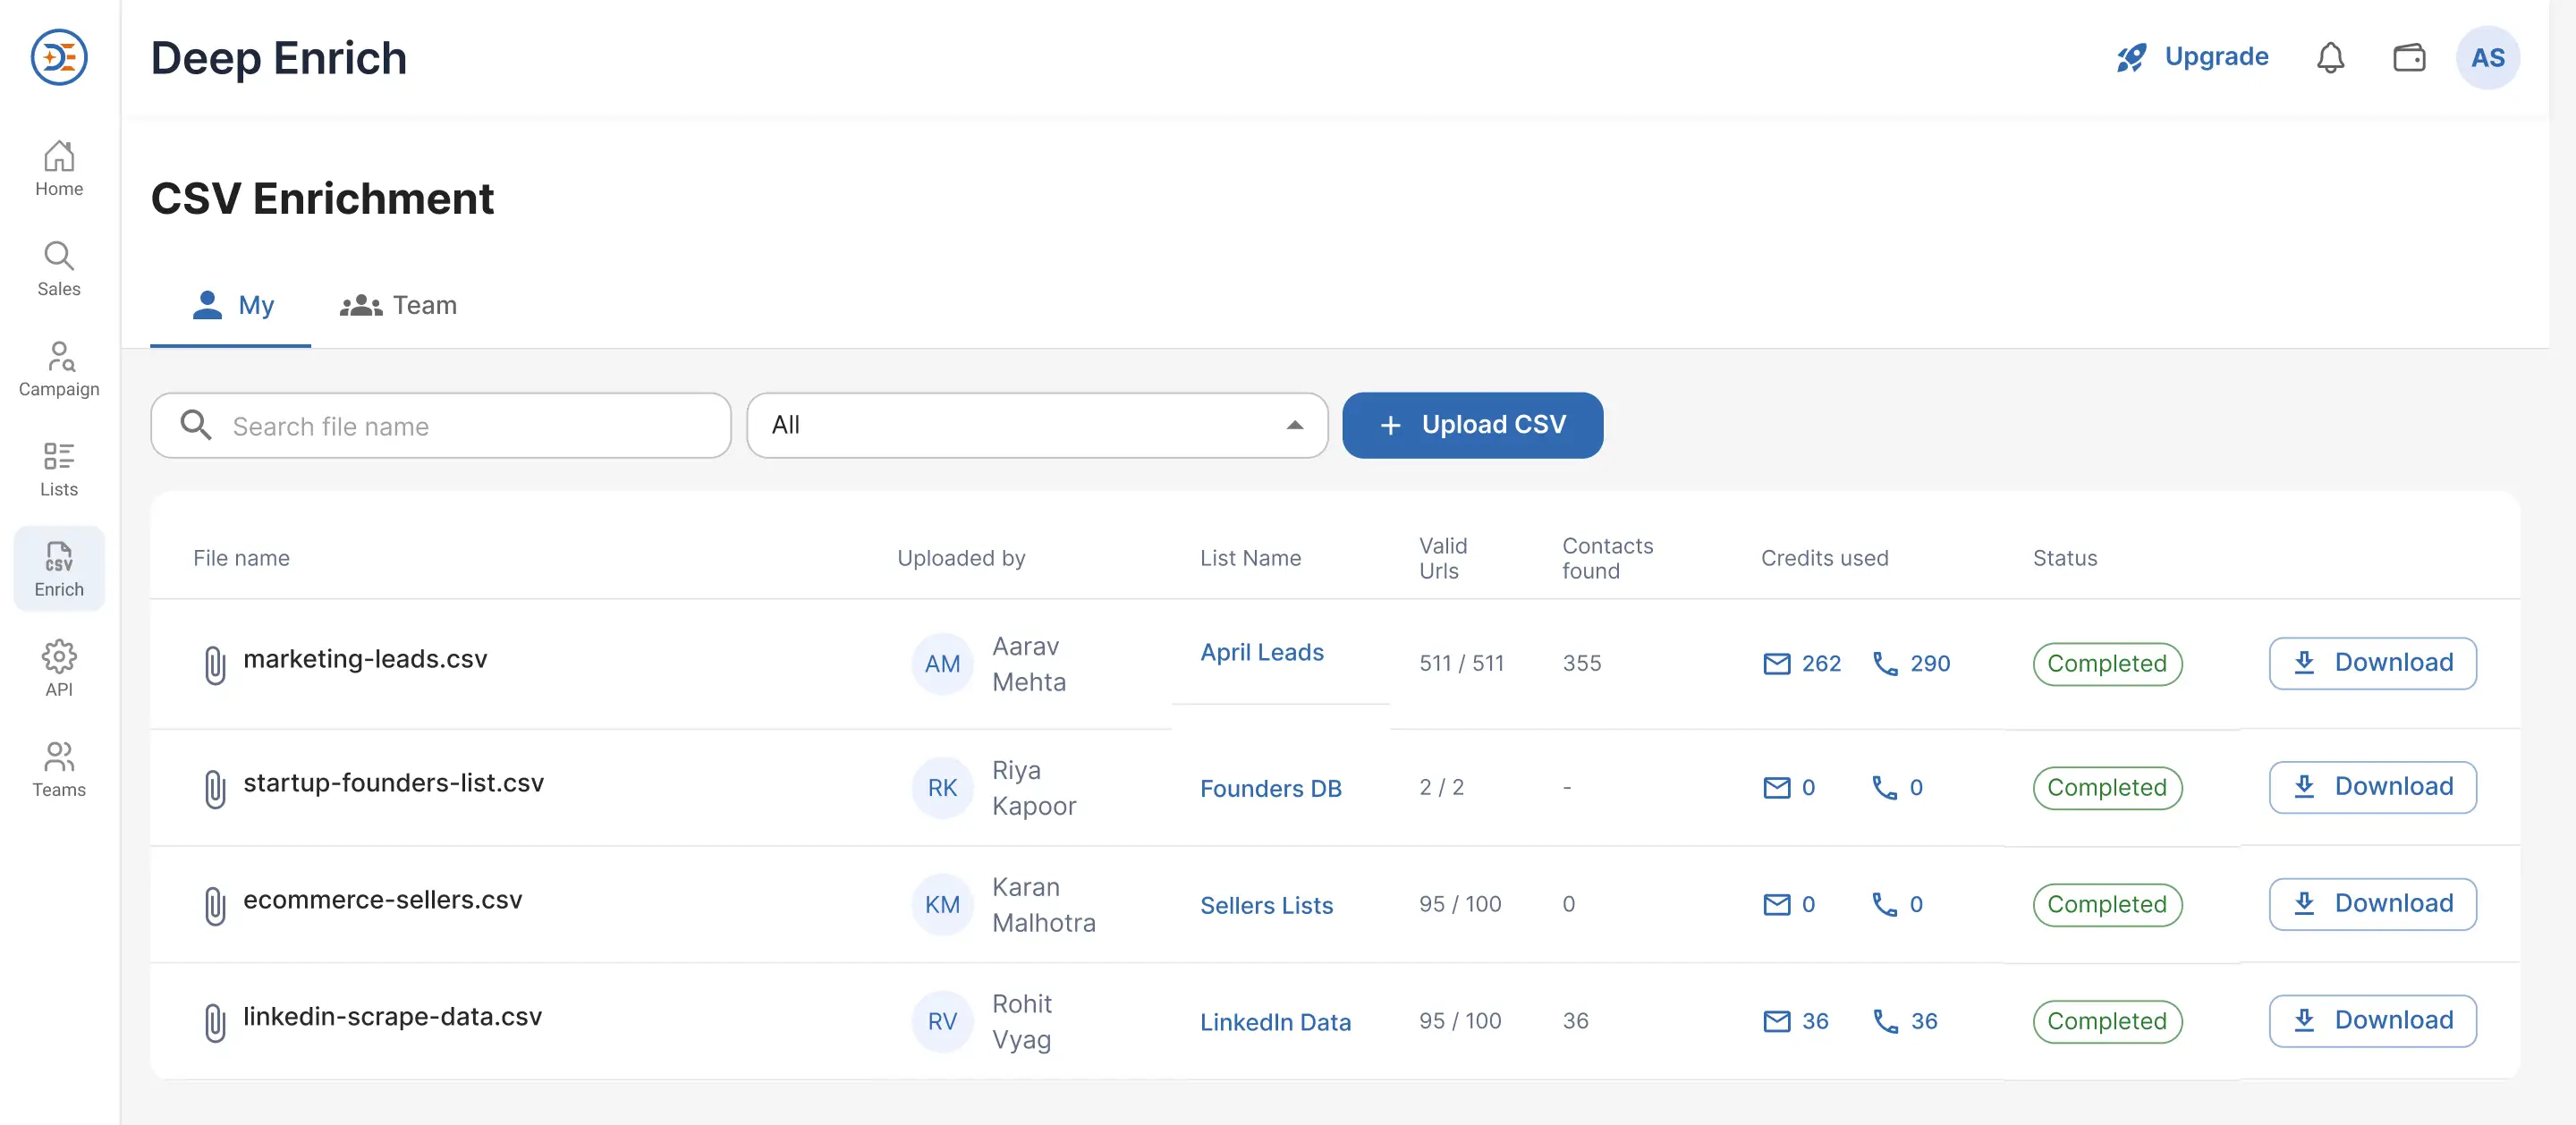Image resolution: width=2576 pixels, height=1125 pixels.
Task: Open the Founders DB list link
Action: tap(1270, 789)
